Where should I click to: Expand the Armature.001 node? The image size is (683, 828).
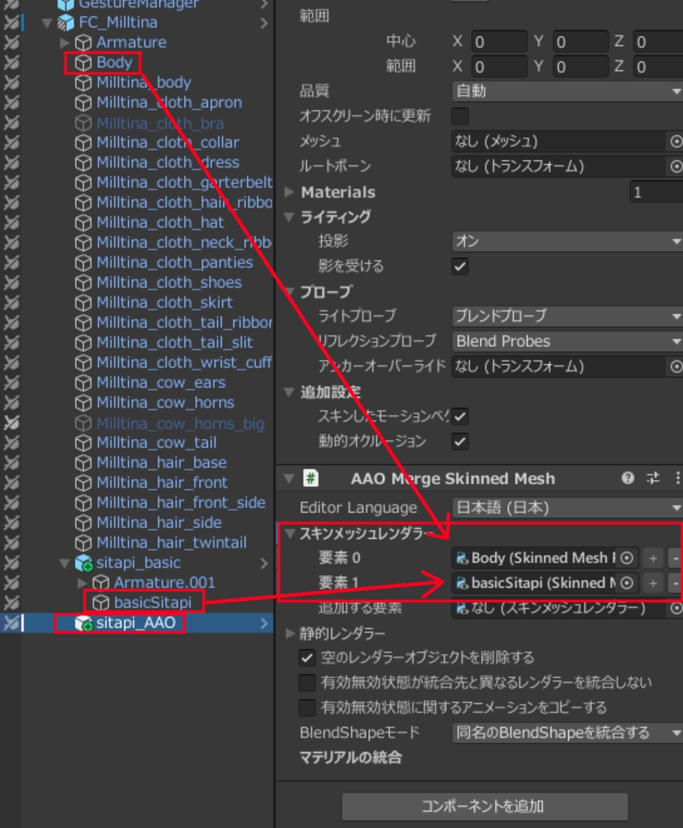point(82,582)
